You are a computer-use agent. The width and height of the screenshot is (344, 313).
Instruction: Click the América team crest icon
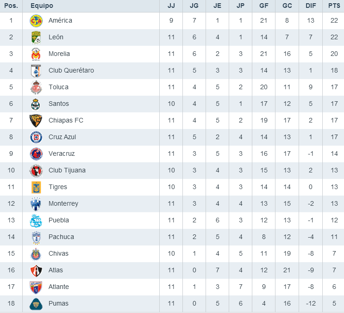click(36, 20)
